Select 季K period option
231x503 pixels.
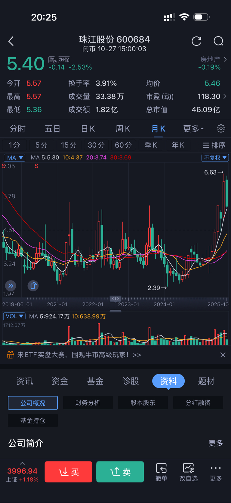coord(151,145)
